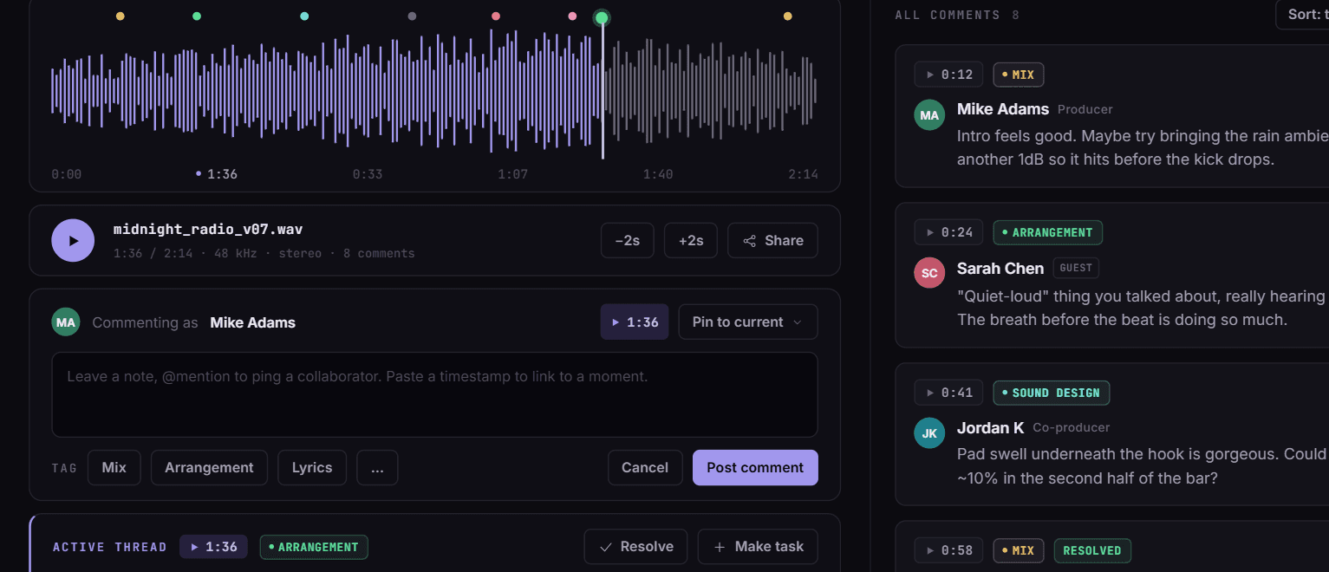Click SOUND DESIGN tag on Jordan K comment
This screenshot has width=1329, height=572.
[1052, 393]
